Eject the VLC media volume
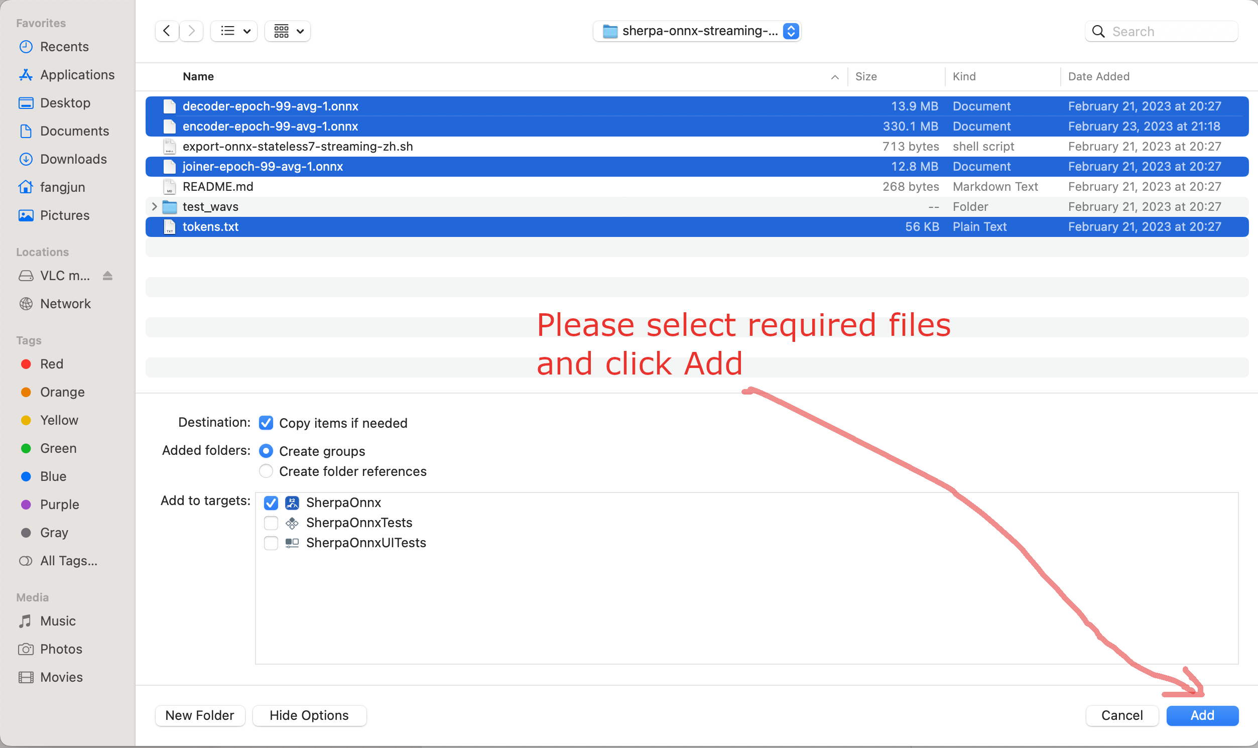This screenshot has width=1258, height=748. [107, 276]
